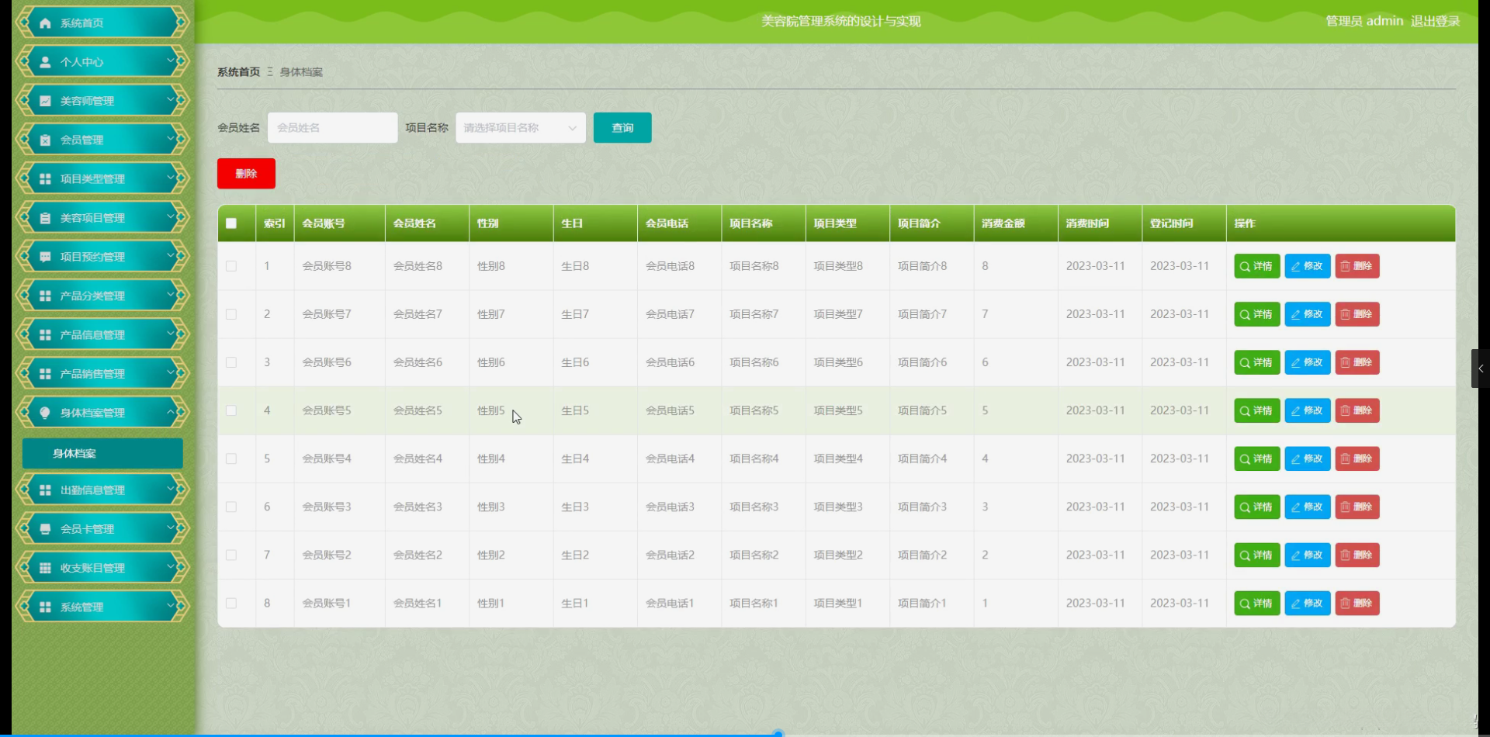This screenshot has width=1490, height=737.
Task: Check the row for 会员账号1
Action: coord(231,603)
